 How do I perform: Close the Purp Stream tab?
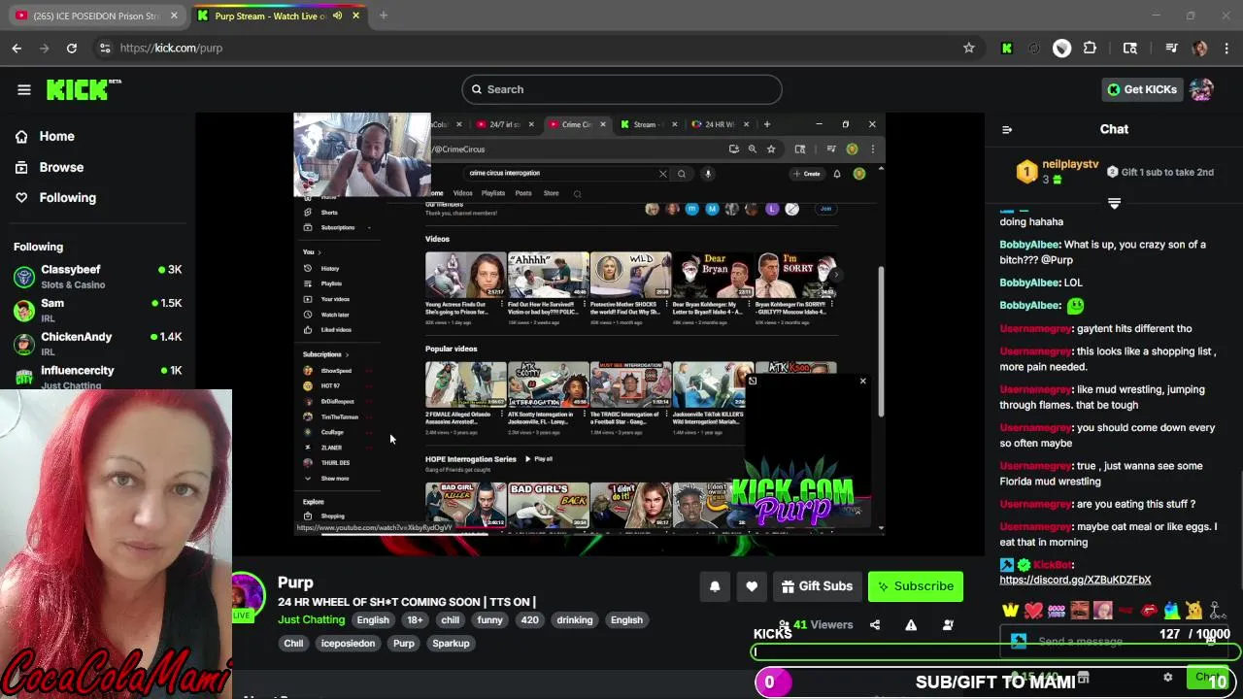coord(355,16)
